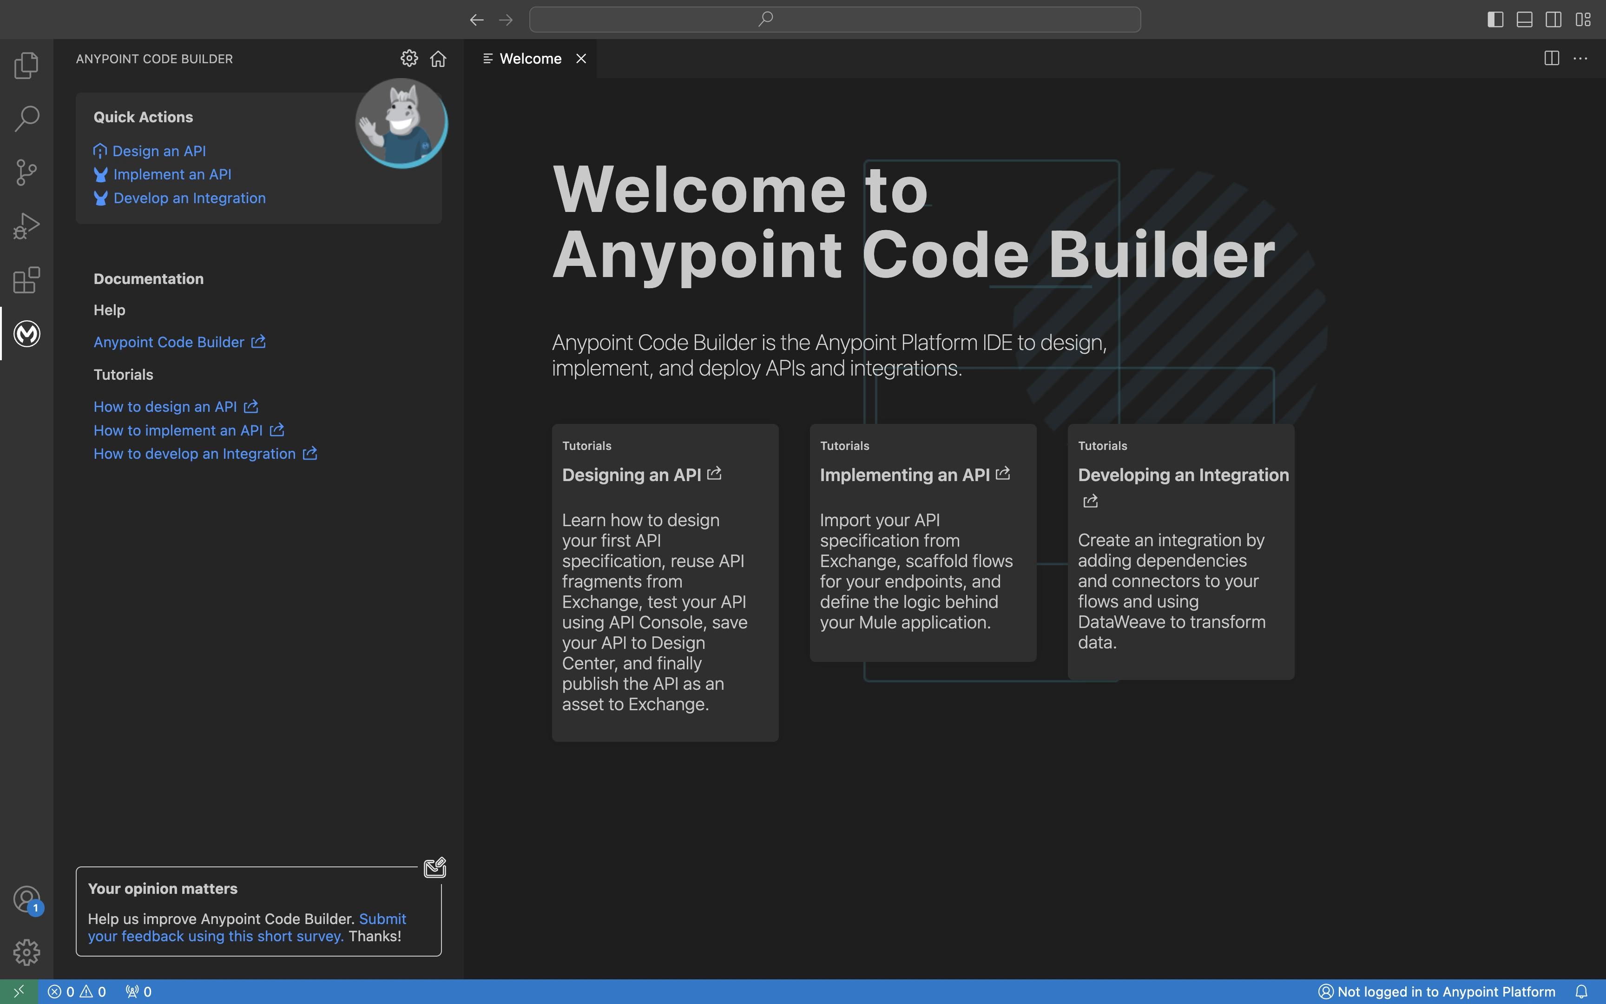This screenshot has width=1606, height=1004.
Task: Open the Source Control view icon
Action: point(26,172)
